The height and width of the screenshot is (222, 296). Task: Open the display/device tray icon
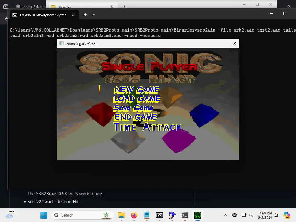point(244,215)
